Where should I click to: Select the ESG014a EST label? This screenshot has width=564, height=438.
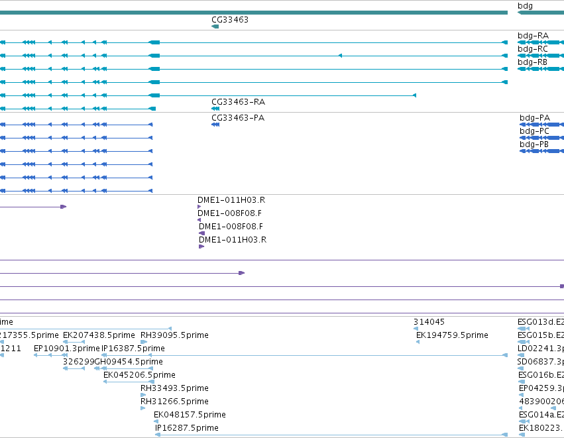click(x=541, y=415)
